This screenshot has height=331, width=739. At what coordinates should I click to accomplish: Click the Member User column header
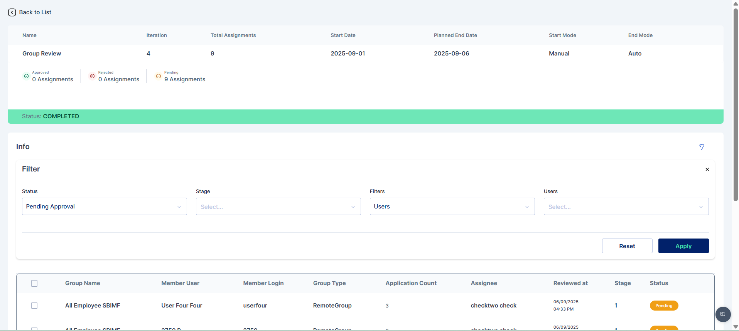[x=180, y=283]
